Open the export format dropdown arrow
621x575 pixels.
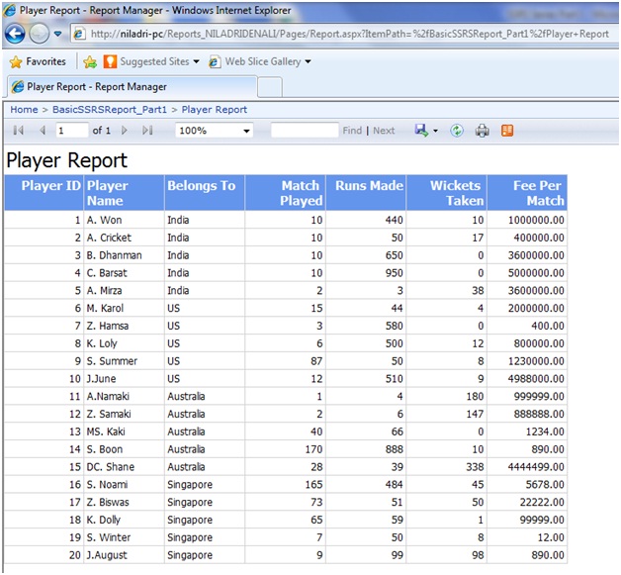(x=435, y=131)
